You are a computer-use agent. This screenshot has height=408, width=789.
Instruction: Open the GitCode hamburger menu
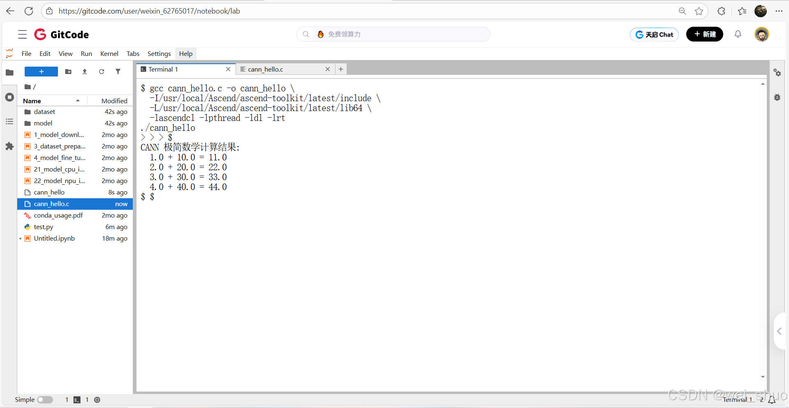click(x=23, y=35)
